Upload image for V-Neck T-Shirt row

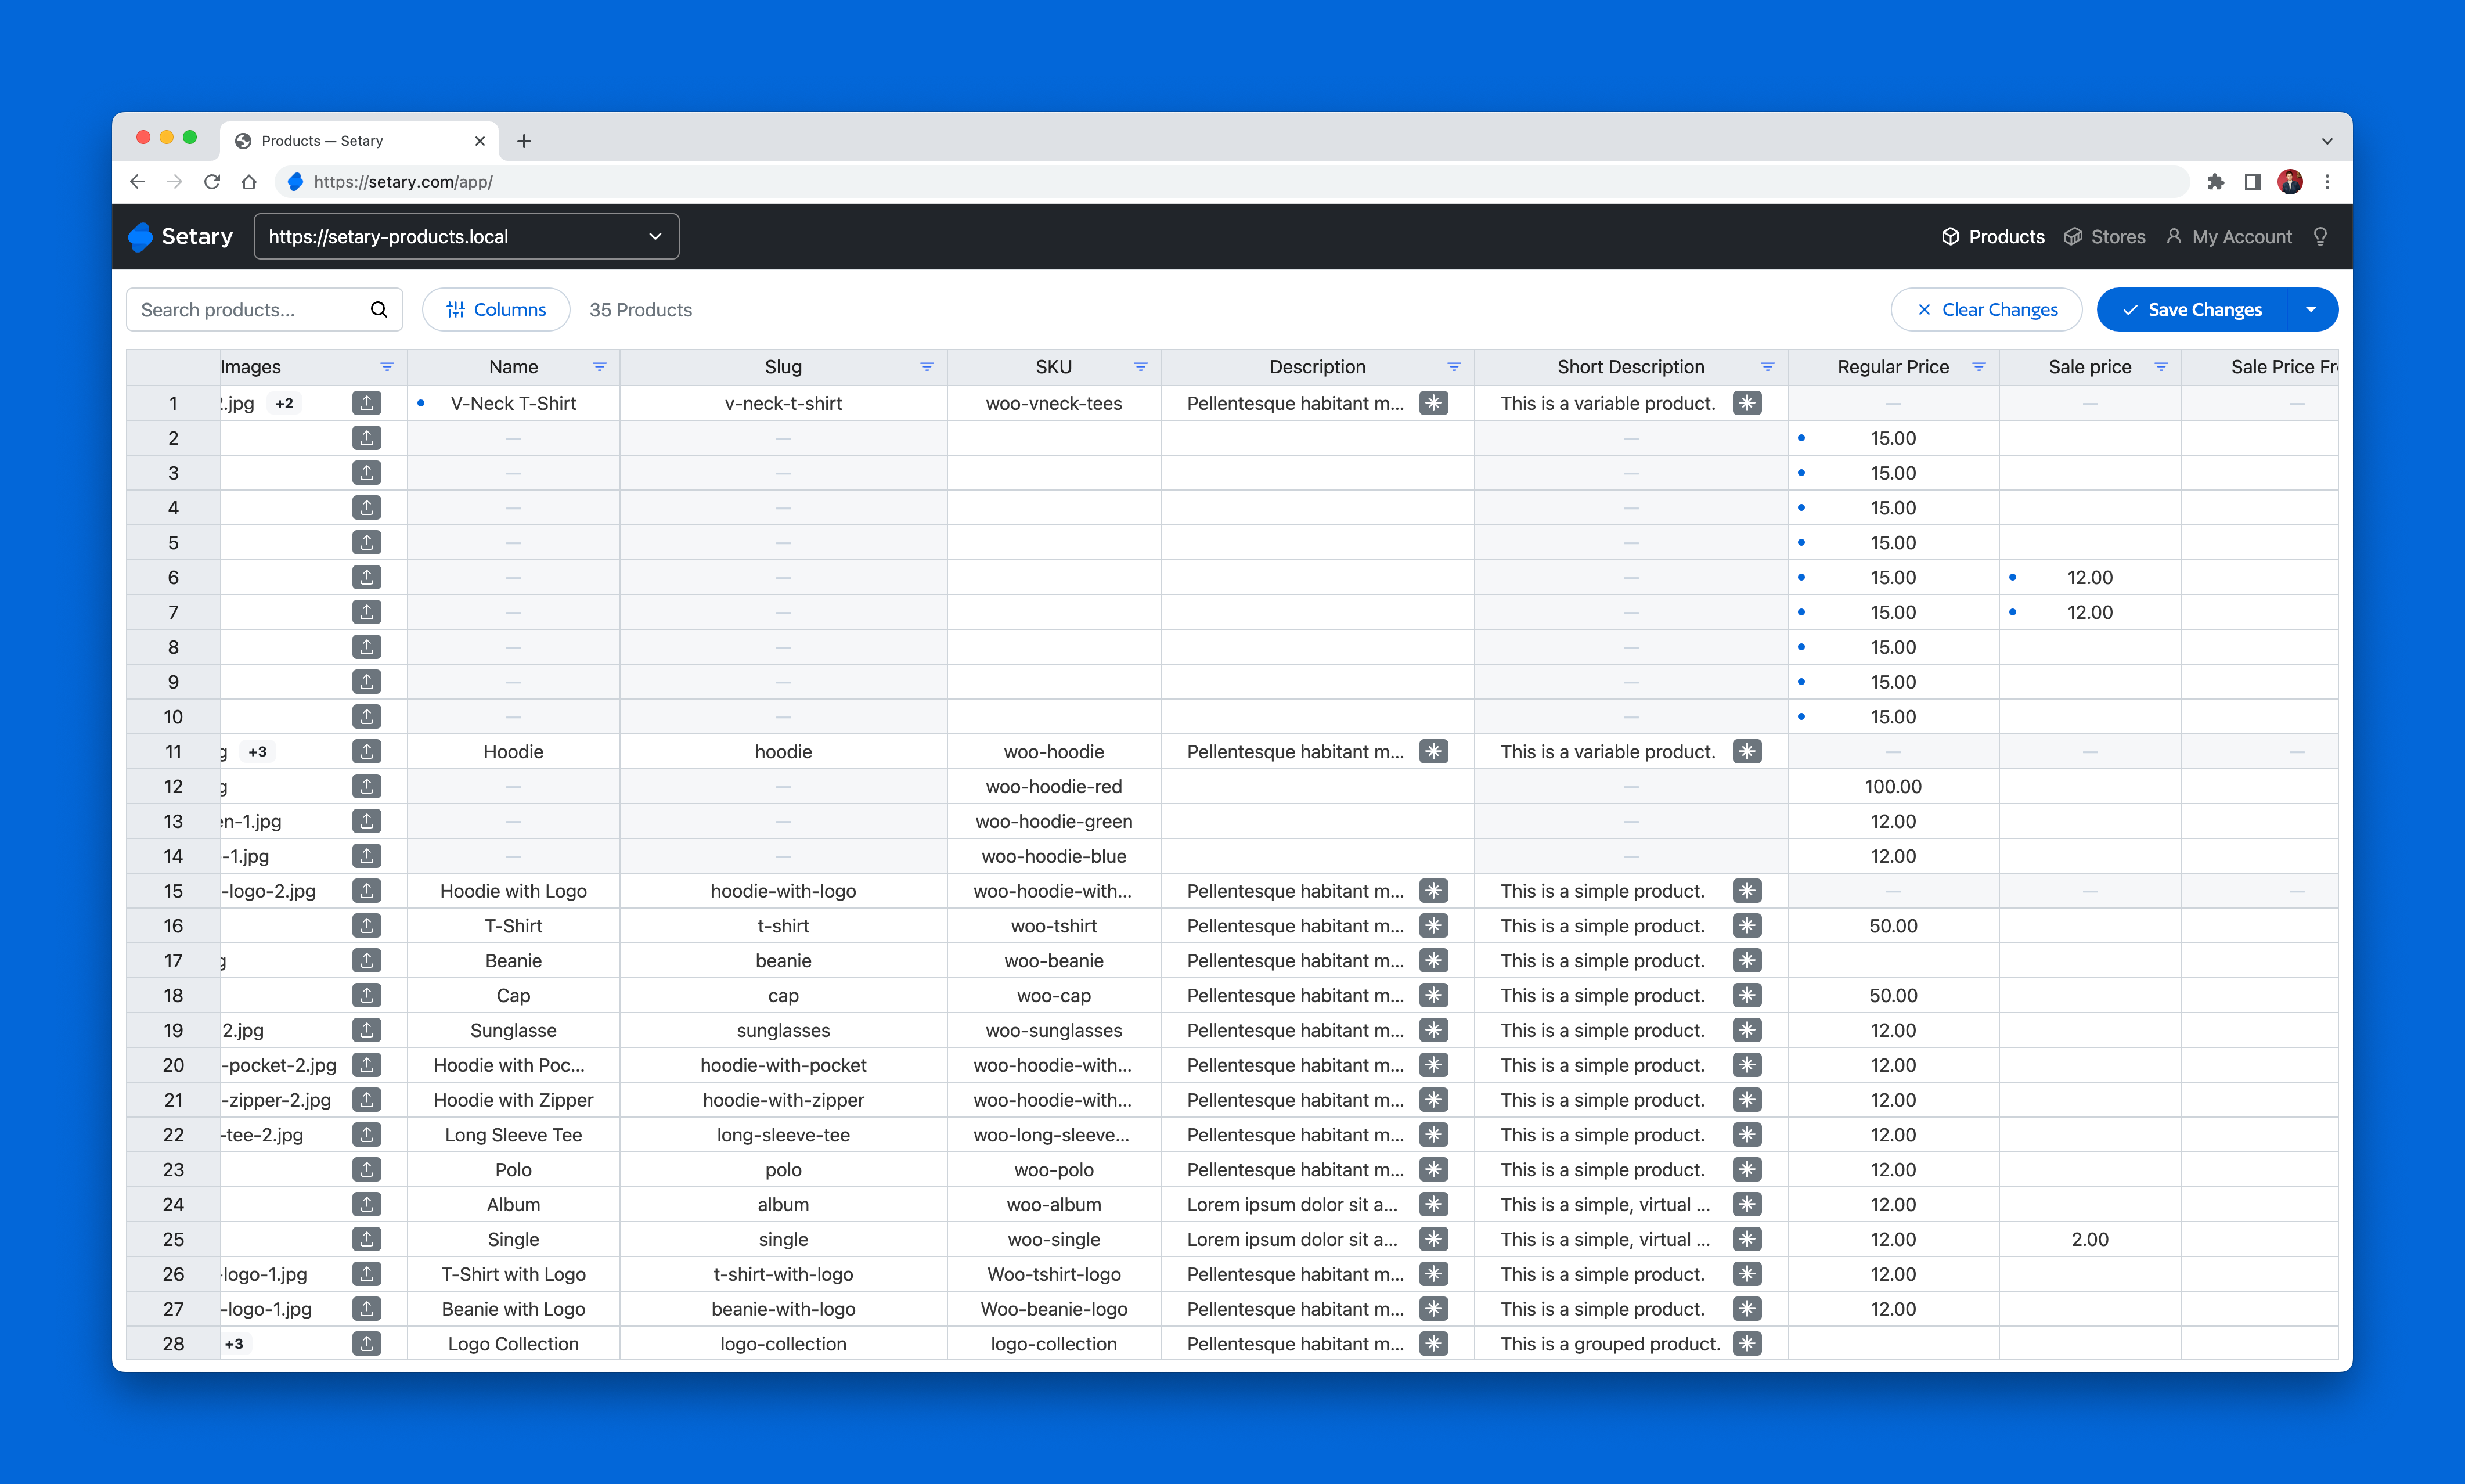pyautogui.click(x=367, y=403)
